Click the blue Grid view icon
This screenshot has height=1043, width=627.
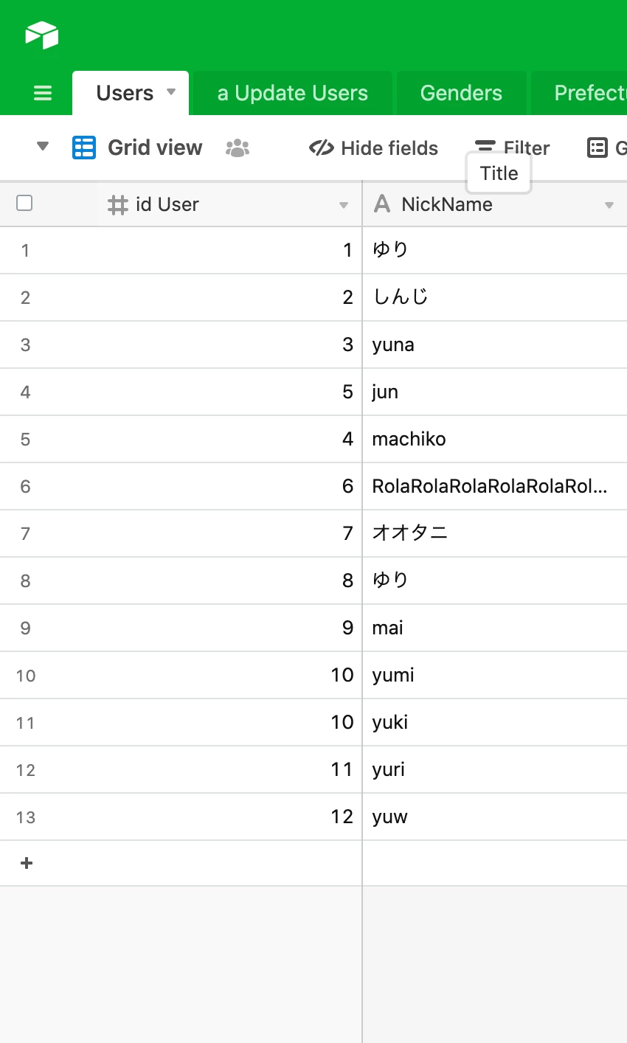[x=84, y=148]
